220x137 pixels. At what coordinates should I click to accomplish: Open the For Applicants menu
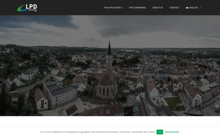coord(113,8)
